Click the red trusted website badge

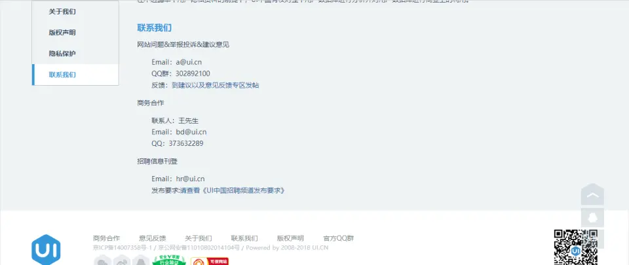point(210,261)
